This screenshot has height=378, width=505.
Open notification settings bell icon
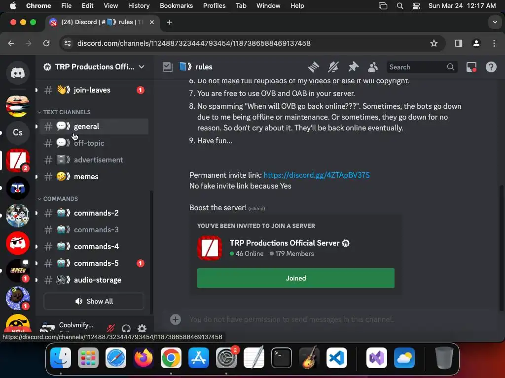tap(333, 67)
